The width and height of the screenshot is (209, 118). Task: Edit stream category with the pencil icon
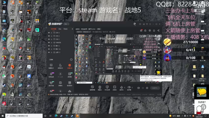point(90,32)
